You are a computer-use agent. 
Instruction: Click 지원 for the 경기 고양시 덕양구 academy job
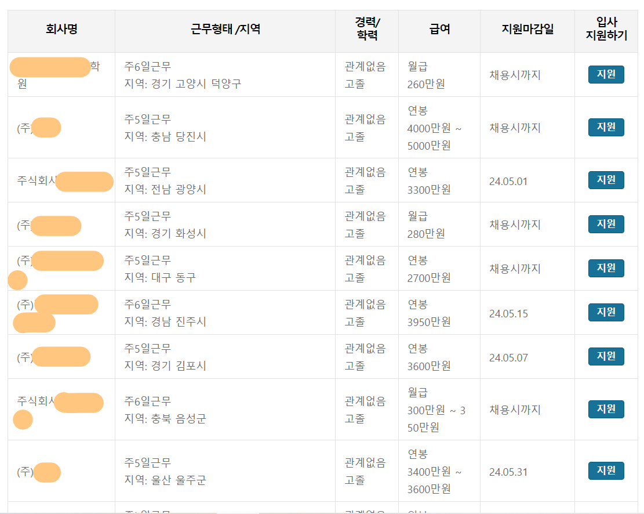pyautogui.click(x=606, y=74)
